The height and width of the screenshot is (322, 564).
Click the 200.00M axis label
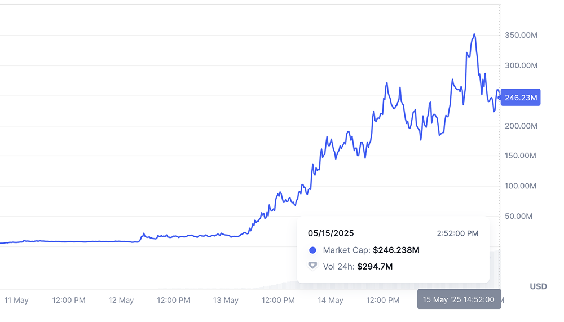click(x=521, y=126)
